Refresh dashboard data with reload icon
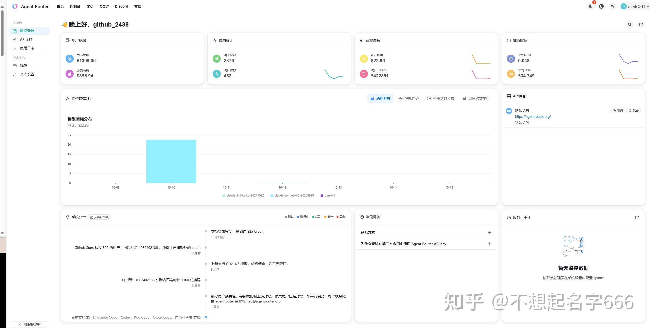The width and height of the screenshot is (650, 328). [641, 25]
